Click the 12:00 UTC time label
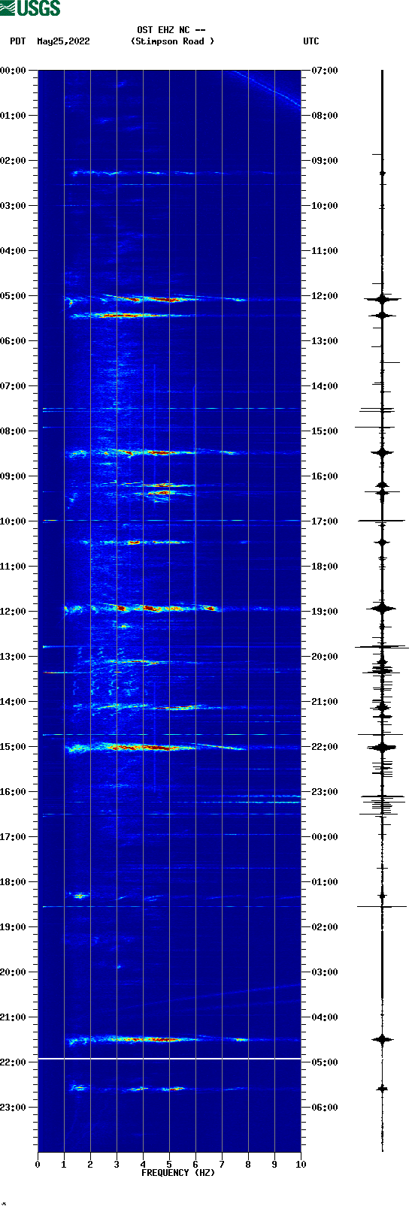This screenshot has height=1212, width=415. pos(325,296)
